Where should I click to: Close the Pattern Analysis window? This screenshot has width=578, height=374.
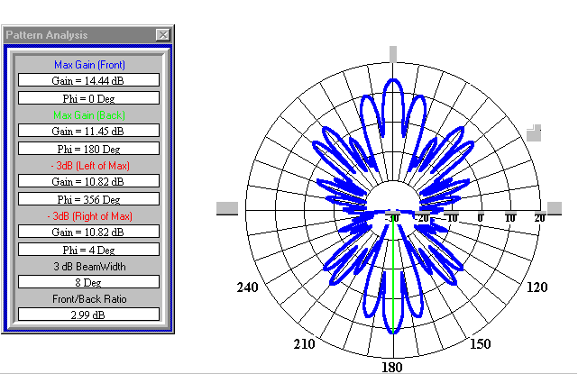click(163, 35)
